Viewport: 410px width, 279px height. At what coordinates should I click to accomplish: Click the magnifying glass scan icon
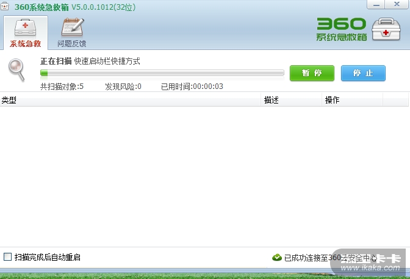point(16,69)
